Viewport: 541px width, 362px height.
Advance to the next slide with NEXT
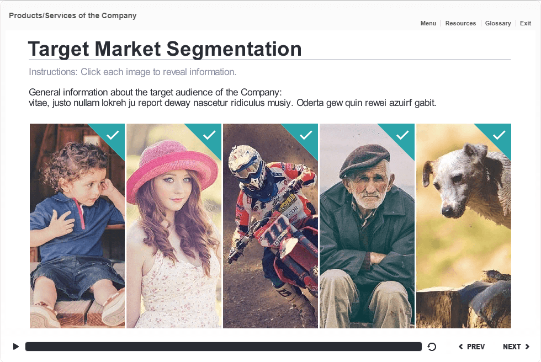pos(516,347)
